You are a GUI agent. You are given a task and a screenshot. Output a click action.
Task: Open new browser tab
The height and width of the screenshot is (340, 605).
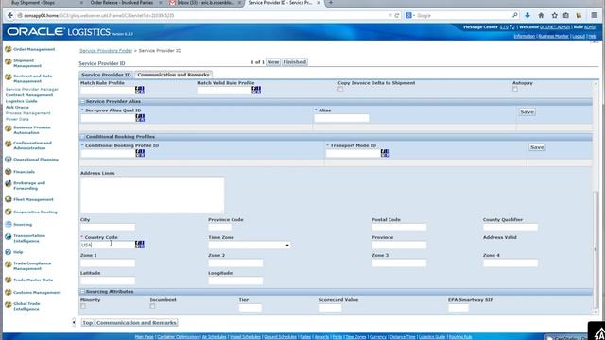(x=331, y=3)
